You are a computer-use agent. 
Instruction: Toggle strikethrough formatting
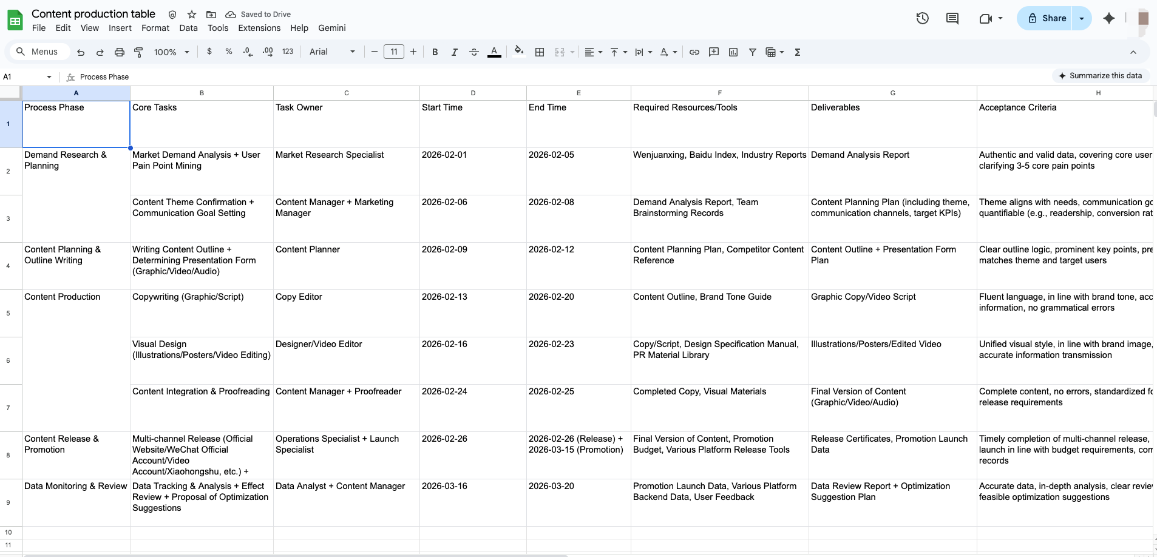click(x=474, y=52)
